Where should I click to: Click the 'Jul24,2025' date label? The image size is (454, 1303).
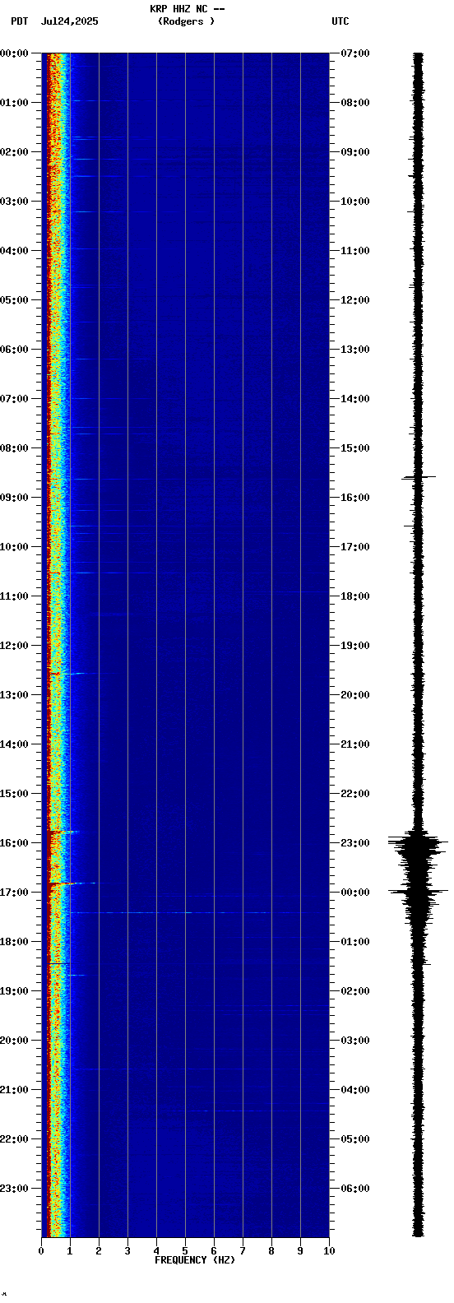coord(69,21)
